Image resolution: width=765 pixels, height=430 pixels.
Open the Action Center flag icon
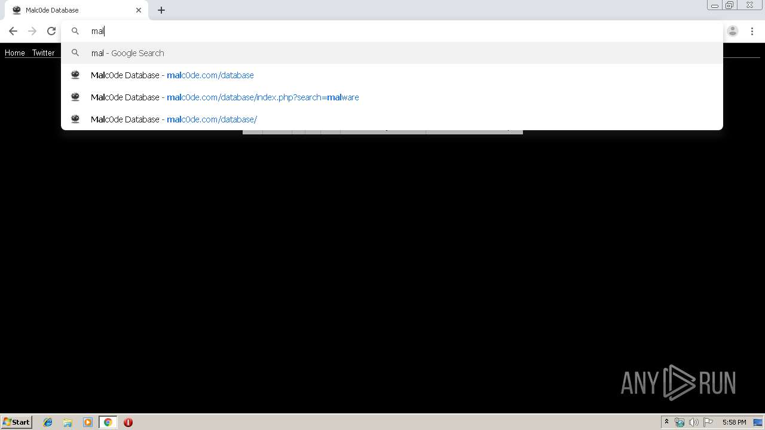click(x=708, y=422)
